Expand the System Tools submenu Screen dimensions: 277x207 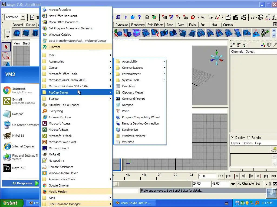(140, 80)
